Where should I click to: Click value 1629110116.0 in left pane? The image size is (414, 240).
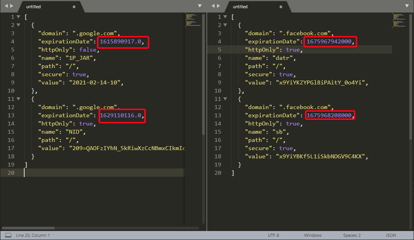120,115
